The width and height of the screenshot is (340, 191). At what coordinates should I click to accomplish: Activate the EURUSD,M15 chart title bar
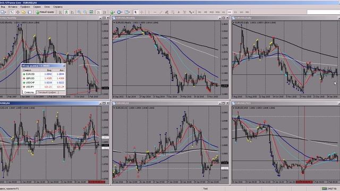coord(285,103)
